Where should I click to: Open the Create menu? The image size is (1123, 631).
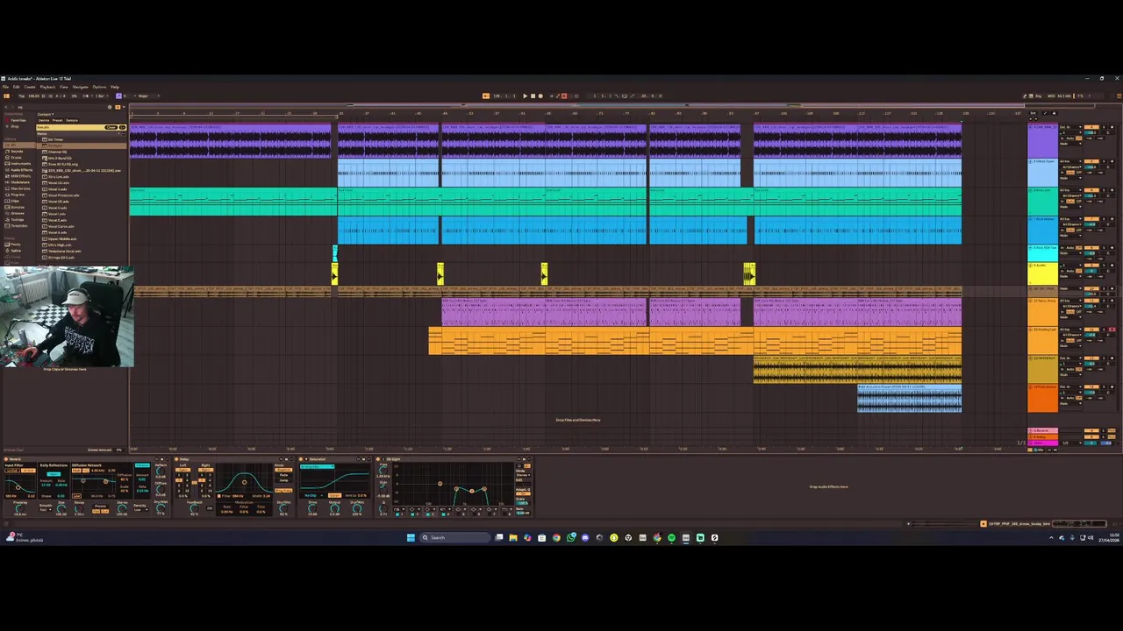tap(30, 87)
